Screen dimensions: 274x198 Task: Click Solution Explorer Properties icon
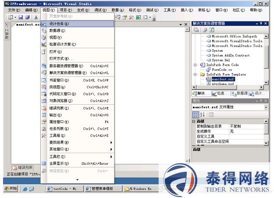coord(196,30)
